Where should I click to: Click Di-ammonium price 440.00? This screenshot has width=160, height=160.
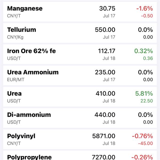(105, 115)
